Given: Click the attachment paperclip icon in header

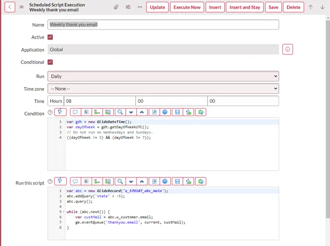Looking at the screenshot, I should click(116, 7).
